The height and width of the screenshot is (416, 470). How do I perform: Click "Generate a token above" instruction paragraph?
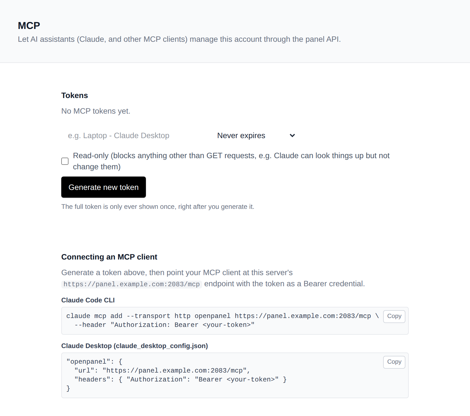tap(213, 278)
